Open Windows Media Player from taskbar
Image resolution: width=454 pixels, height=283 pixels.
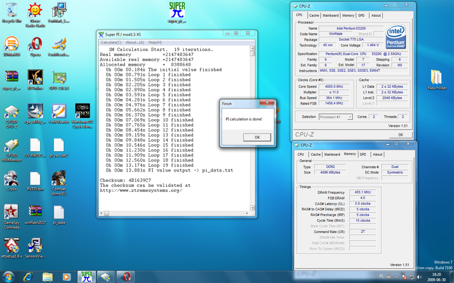tap(66, 276)
